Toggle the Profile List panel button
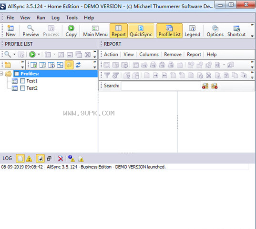256x229 pixels. [169, 30]
